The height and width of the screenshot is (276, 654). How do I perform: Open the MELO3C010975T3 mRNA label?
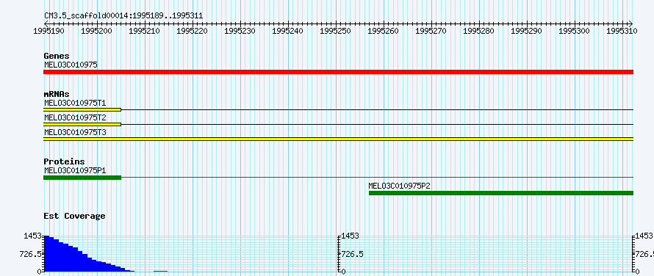pos(76,132)
